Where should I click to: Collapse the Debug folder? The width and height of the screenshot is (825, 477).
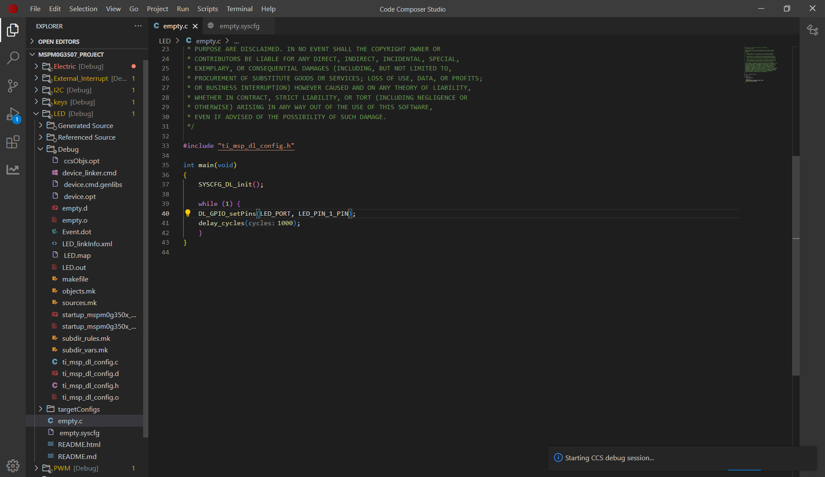(x=84, y=149)
